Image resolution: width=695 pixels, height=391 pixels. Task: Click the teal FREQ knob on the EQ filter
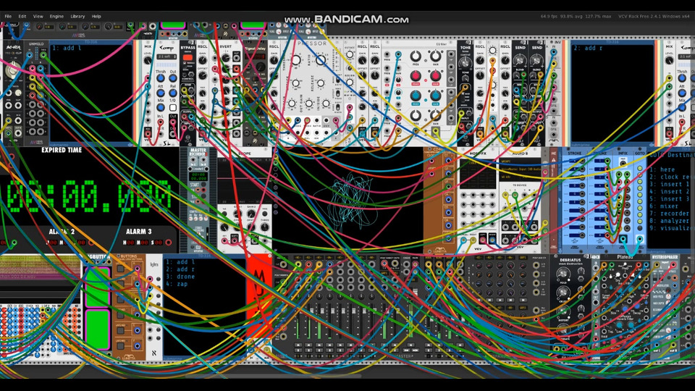(416, 96)
